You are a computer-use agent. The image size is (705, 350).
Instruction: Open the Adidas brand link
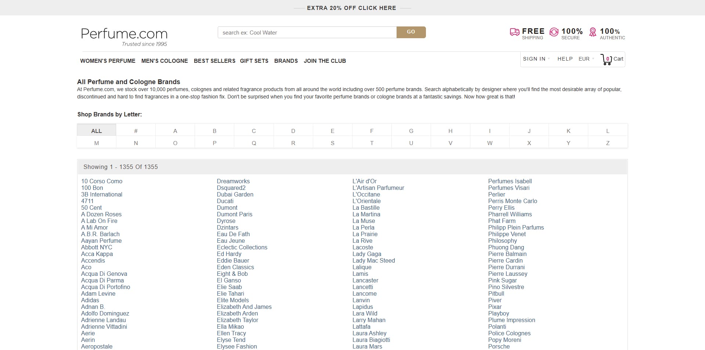90,300
